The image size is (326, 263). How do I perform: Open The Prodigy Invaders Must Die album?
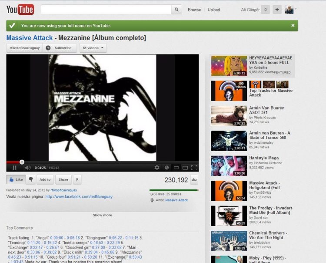(271, 210)
